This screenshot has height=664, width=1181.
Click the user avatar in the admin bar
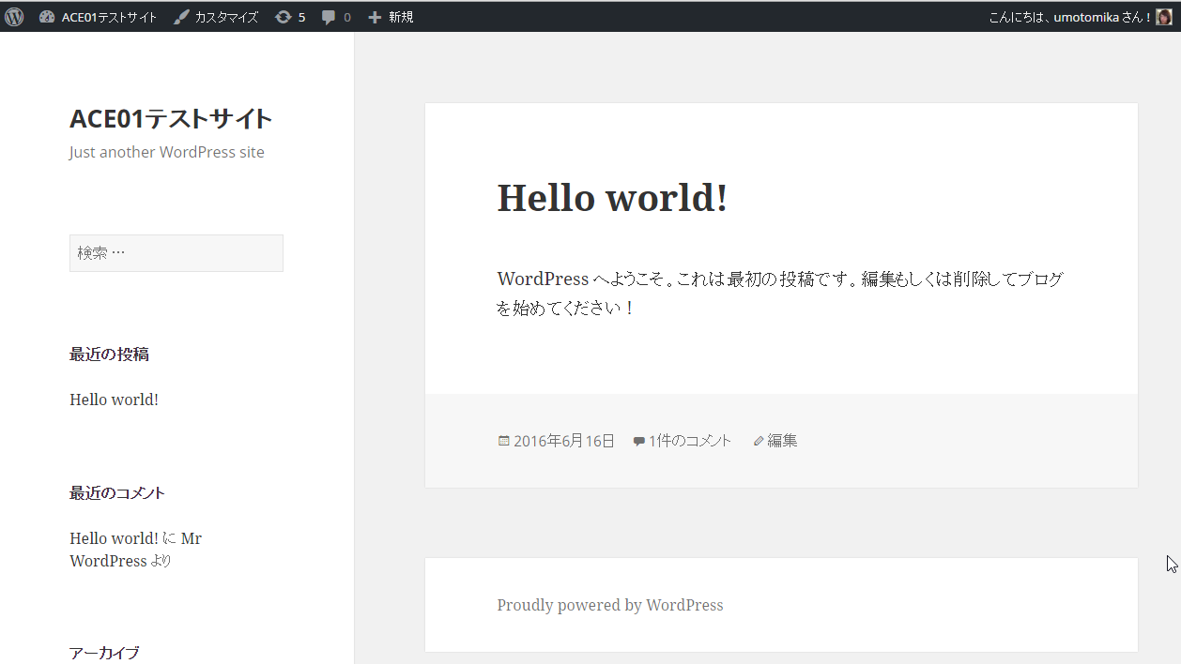coord(1164,17)
